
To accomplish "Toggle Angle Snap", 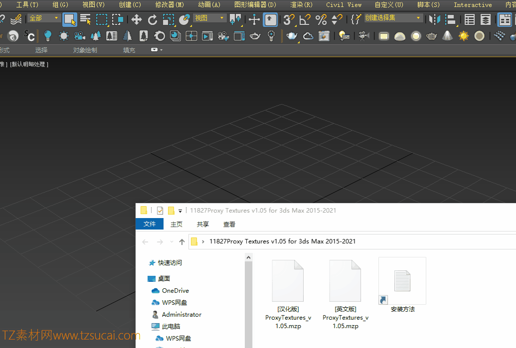I will [x=305, y=19].
